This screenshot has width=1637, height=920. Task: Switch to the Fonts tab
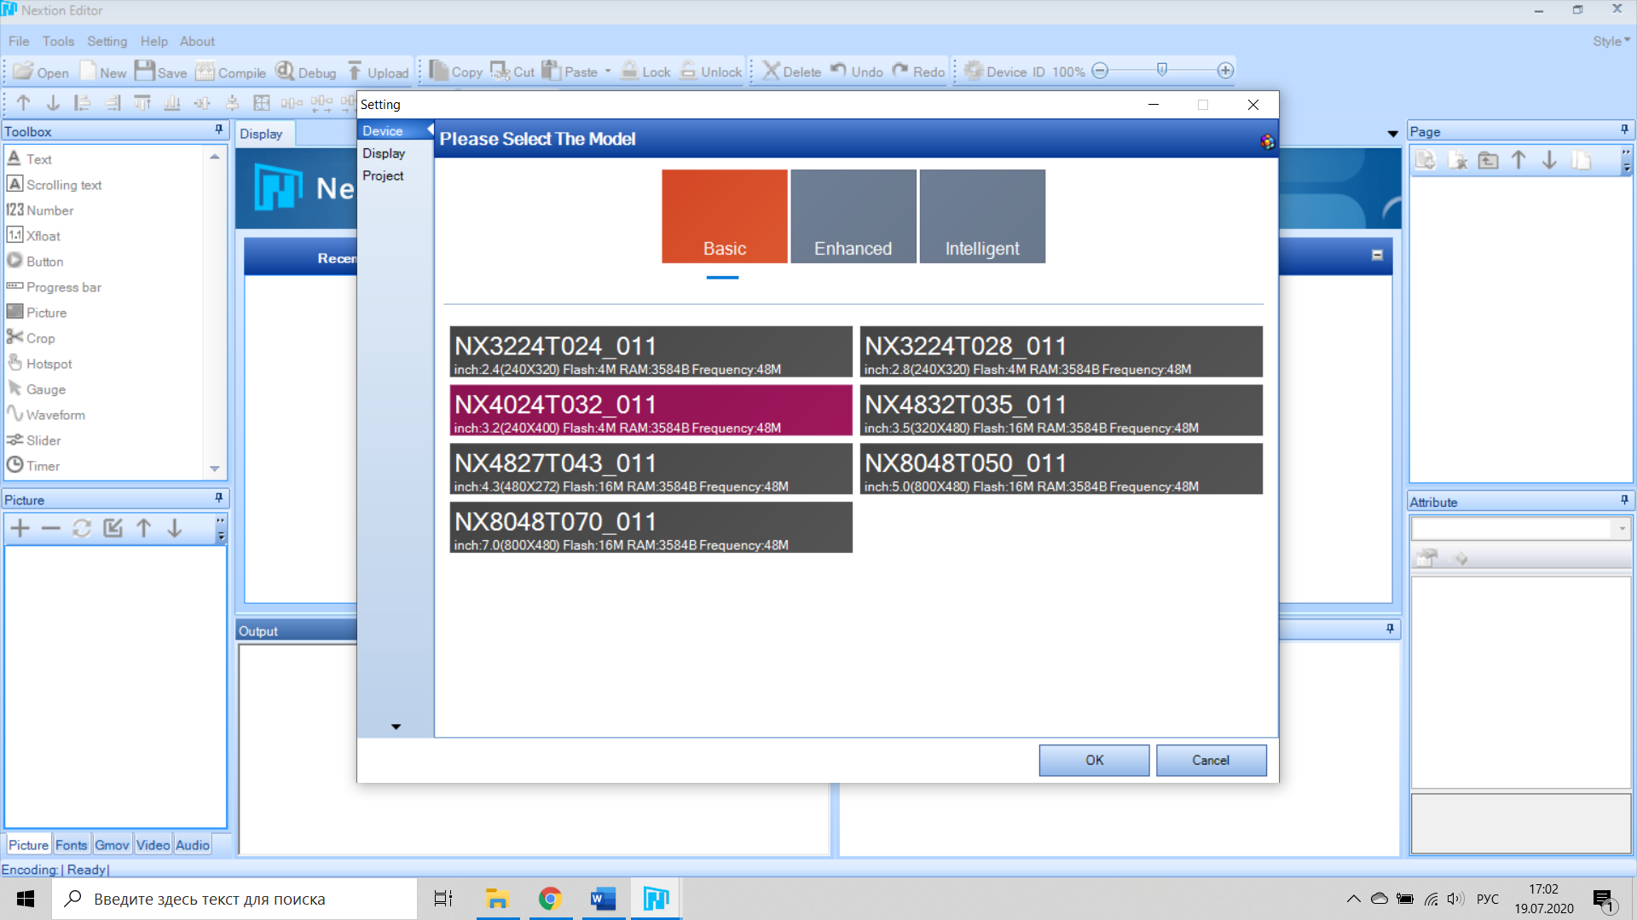pos(71,845)
